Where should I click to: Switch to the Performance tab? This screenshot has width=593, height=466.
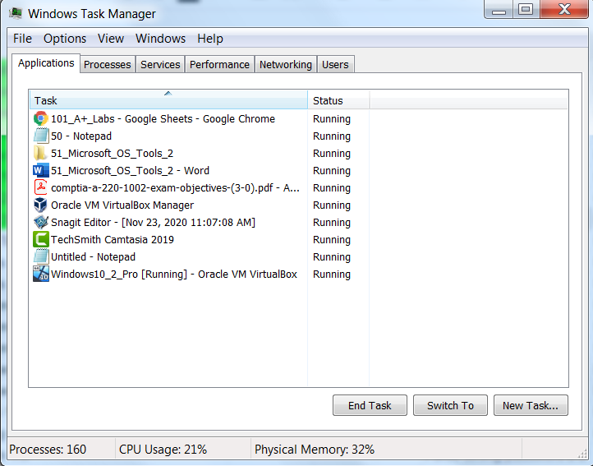coord(219,65)
